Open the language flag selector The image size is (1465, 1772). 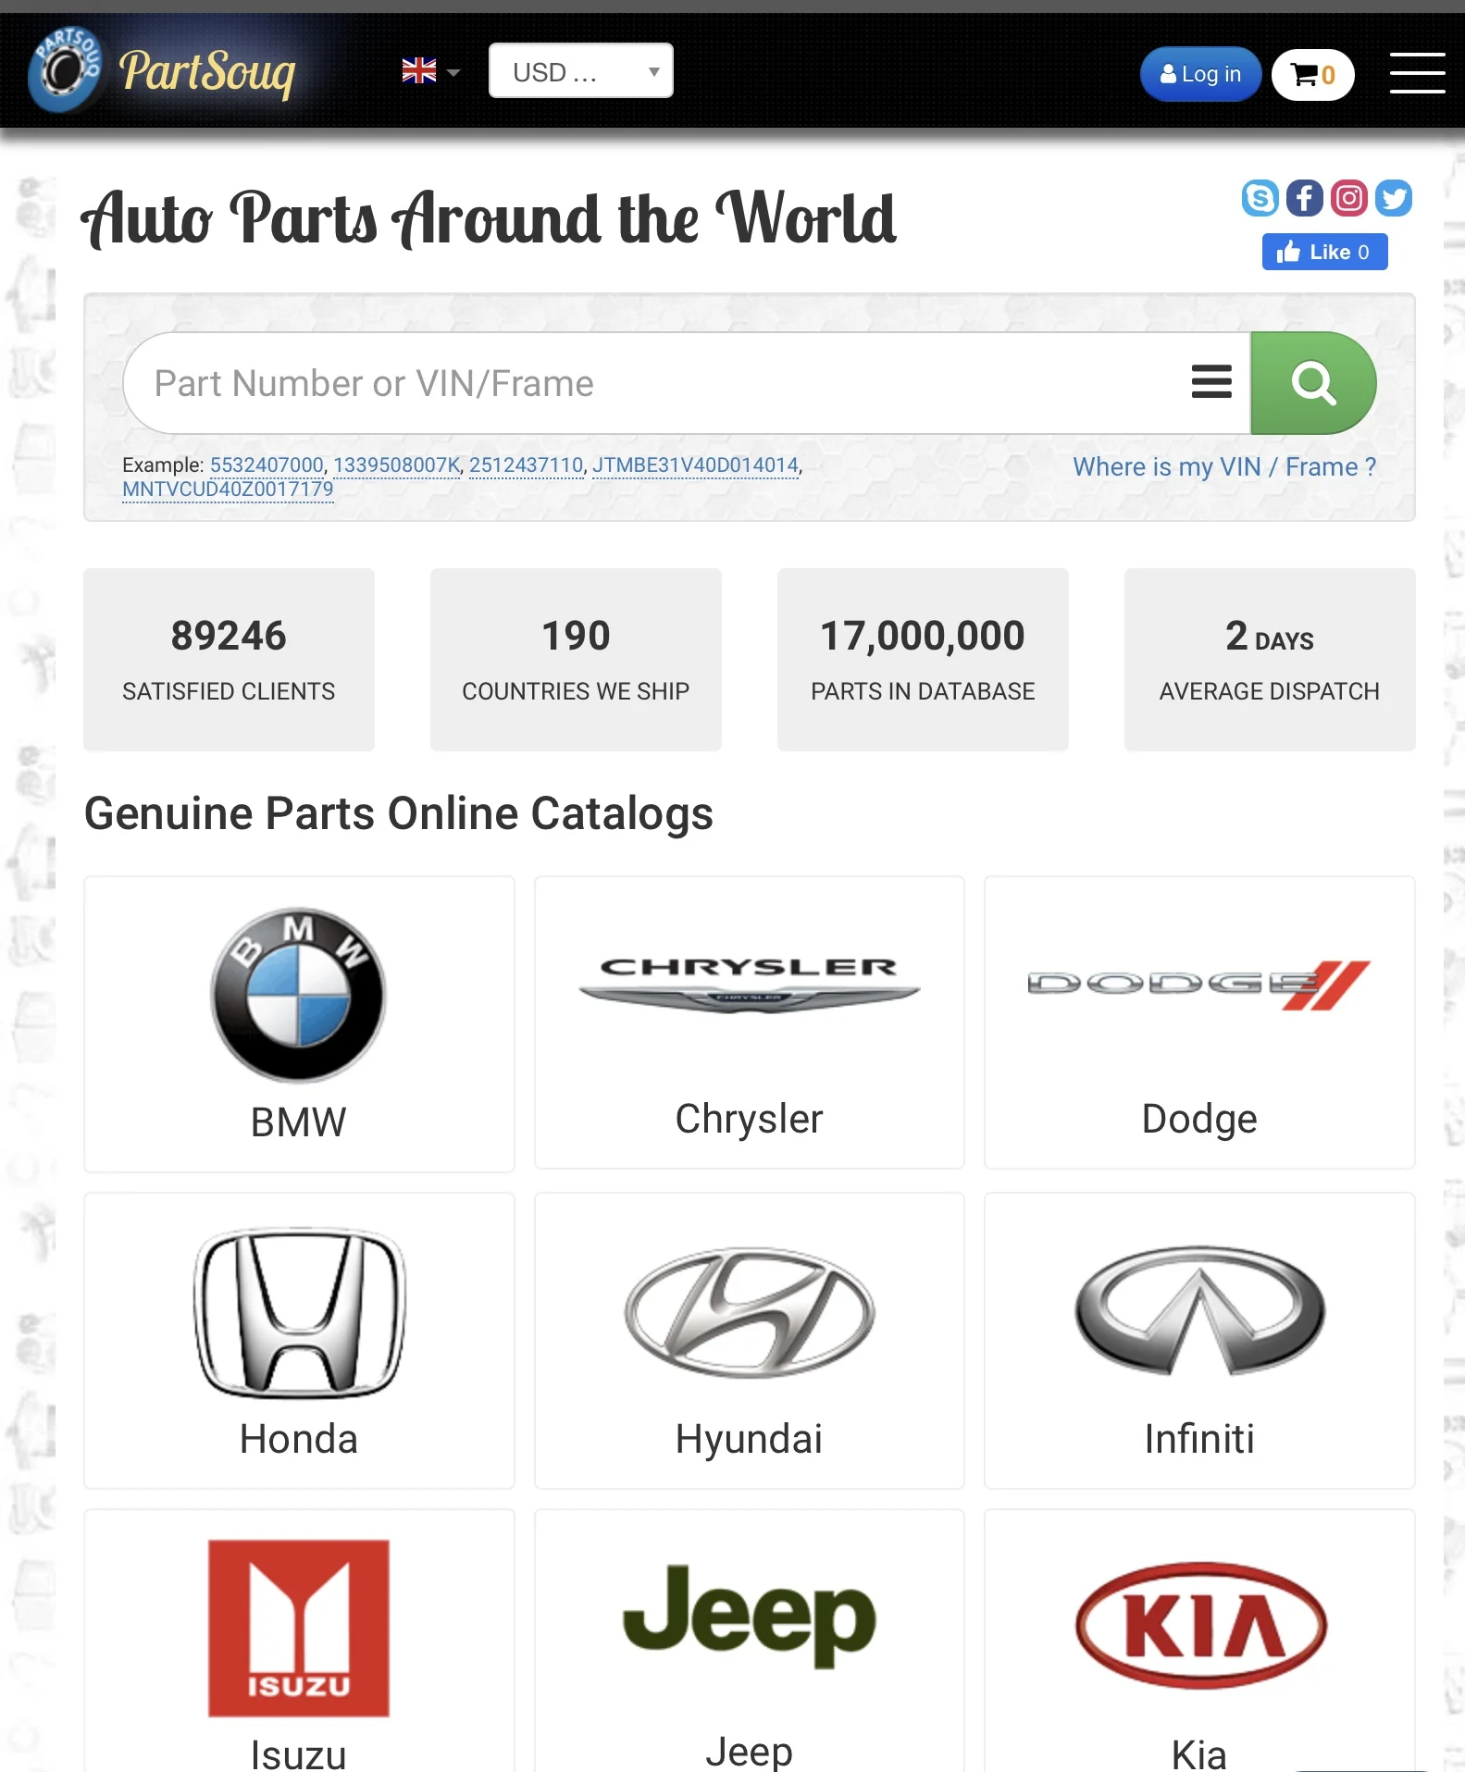tap(430, 70)
